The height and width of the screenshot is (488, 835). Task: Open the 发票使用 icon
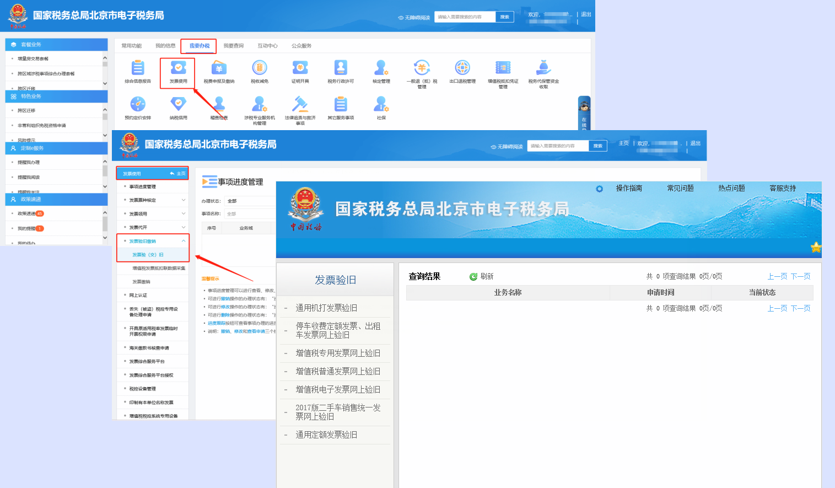coord(178,68)
